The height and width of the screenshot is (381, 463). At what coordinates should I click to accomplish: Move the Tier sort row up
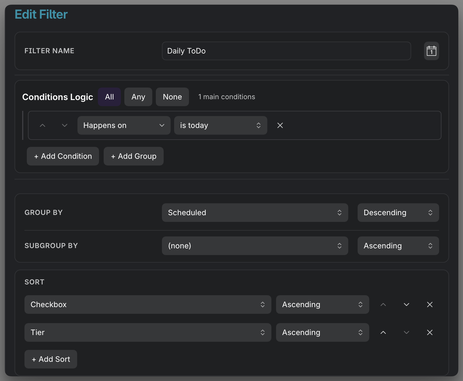[383, 332]
